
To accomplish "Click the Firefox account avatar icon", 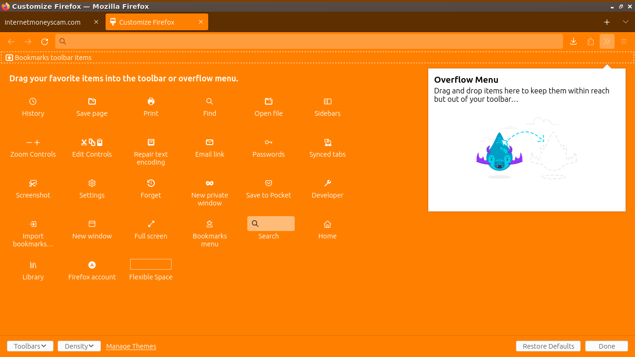I will (92, 265).
